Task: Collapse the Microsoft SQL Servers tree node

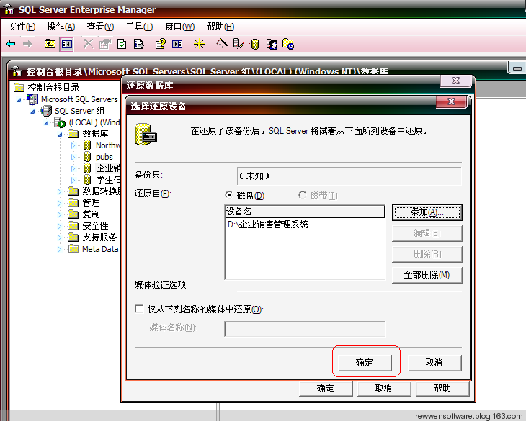Action: click(x=19, y=100)
